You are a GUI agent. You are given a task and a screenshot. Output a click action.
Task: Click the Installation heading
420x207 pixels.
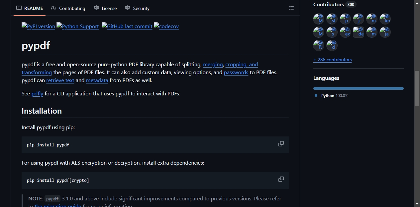(42, 111)
